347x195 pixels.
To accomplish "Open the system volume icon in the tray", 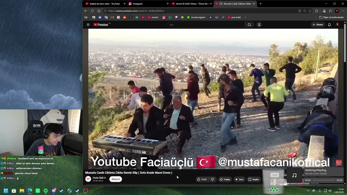I will click(x=330, y=191).
